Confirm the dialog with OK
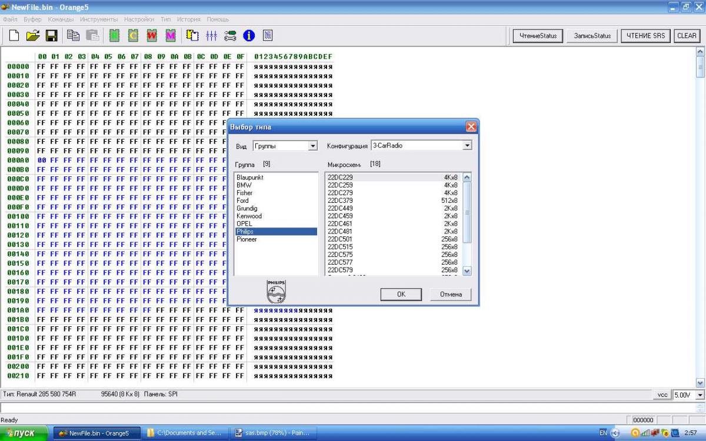This screenshot has height=441, width=706. [401, 294]
